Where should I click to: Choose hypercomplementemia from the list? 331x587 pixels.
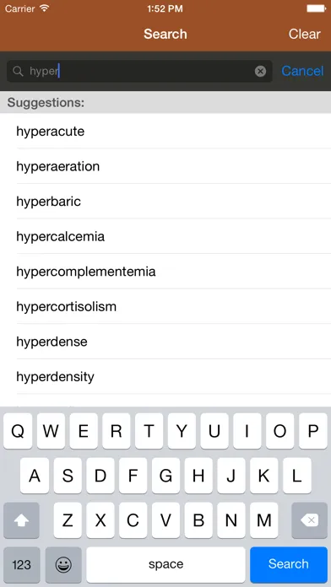pos(165,272)
